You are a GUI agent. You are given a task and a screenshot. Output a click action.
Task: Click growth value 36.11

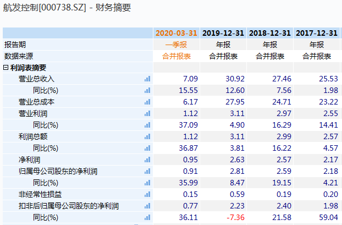pyautogui.click(x=189, y=218)
